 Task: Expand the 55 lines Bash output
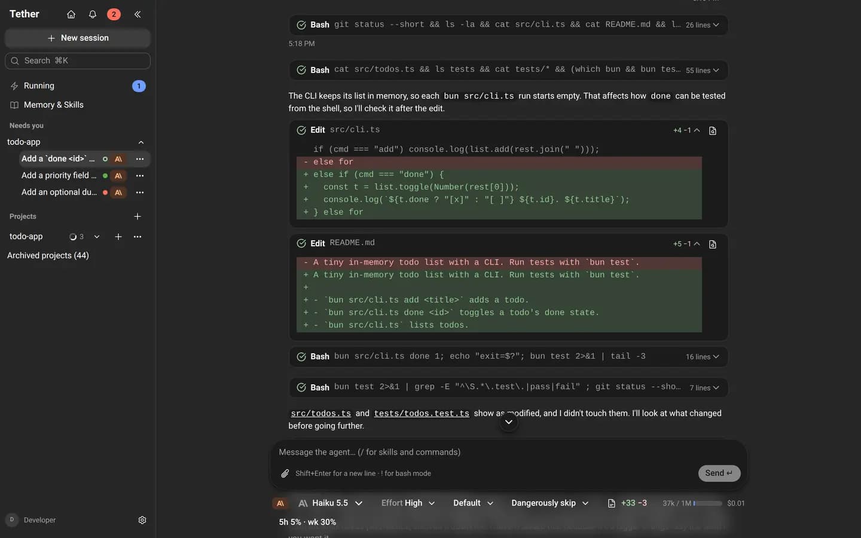point(703,71)
